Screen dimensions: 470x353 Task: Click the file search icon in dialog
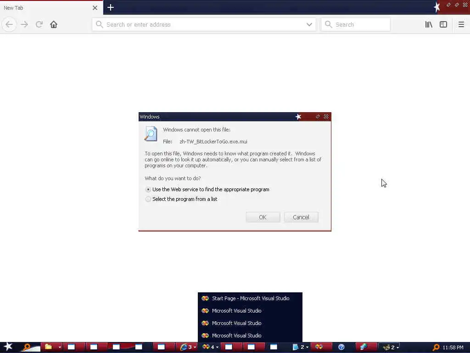pyautogui.click(x=151, y=134)
